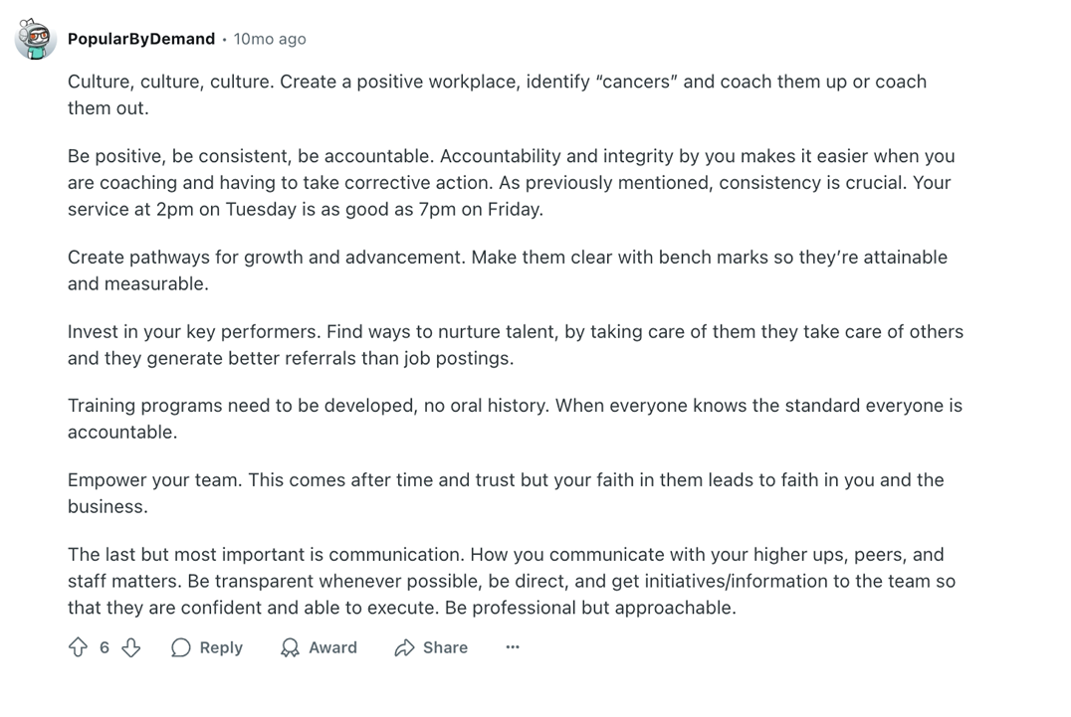Screen dimensions: 1071x717
Task: Open the three-dot more options menu
Action: pos(513,646)
